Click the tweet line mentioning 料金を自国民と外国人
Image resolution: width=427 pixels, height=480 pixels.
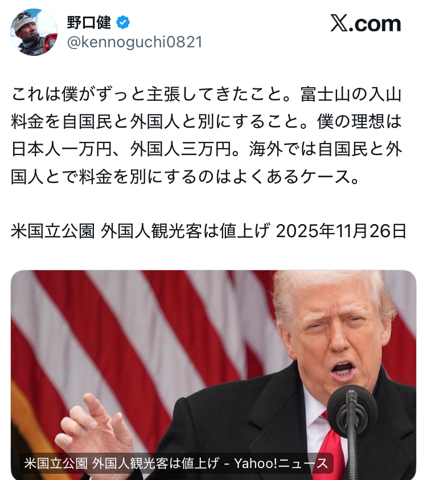tap(206, 122)
